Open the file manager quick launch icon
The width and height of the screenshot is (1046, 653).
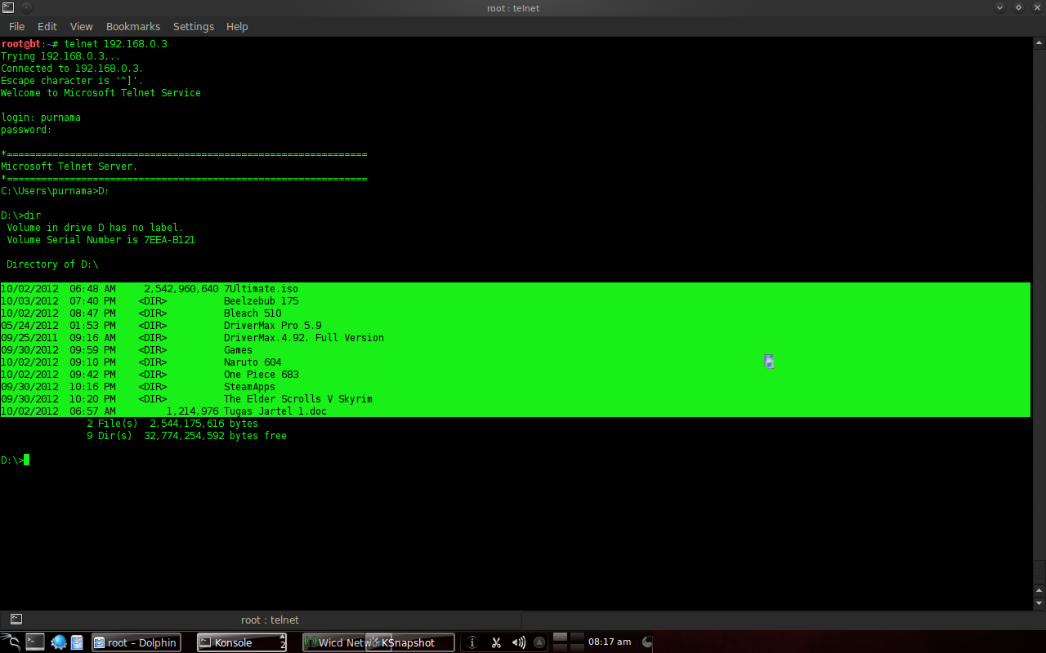[x=77, y=642]
